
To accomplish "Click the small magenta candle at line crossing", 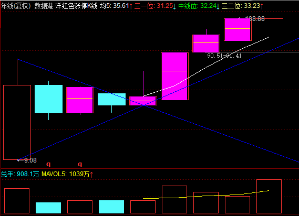I will coord(143,101).
